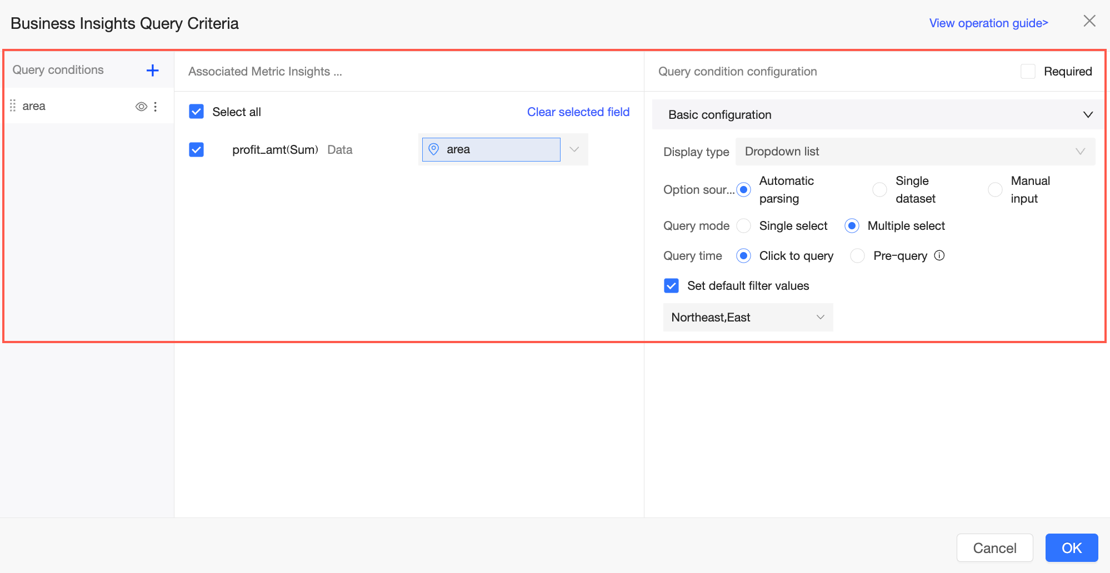
Task: Open View operation guide link
Action: click(x=988, y=23)
